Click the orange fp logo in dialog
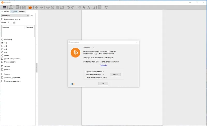The image size is (207, 126). pyautogui.click(x=75, y=53)
